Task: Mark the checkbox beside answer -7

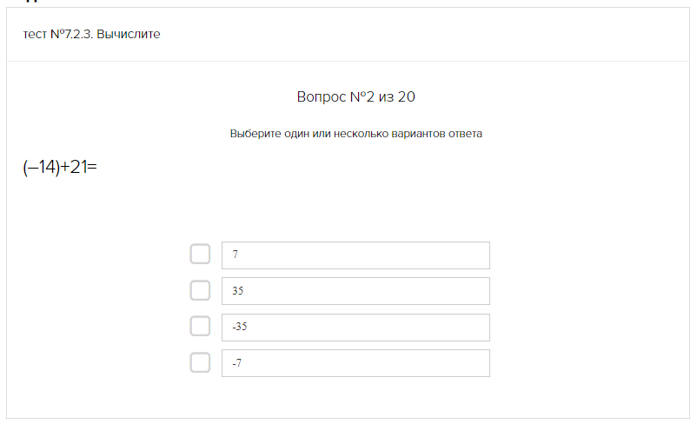Action: click(x=200, y=362)
